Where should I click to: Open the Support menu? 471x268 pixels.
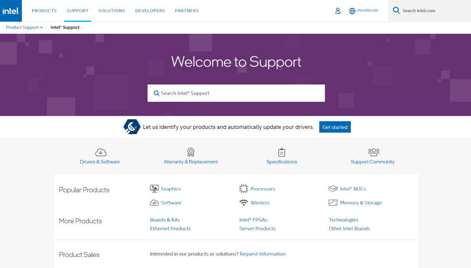pyautogui.click(x=78, y=11)
